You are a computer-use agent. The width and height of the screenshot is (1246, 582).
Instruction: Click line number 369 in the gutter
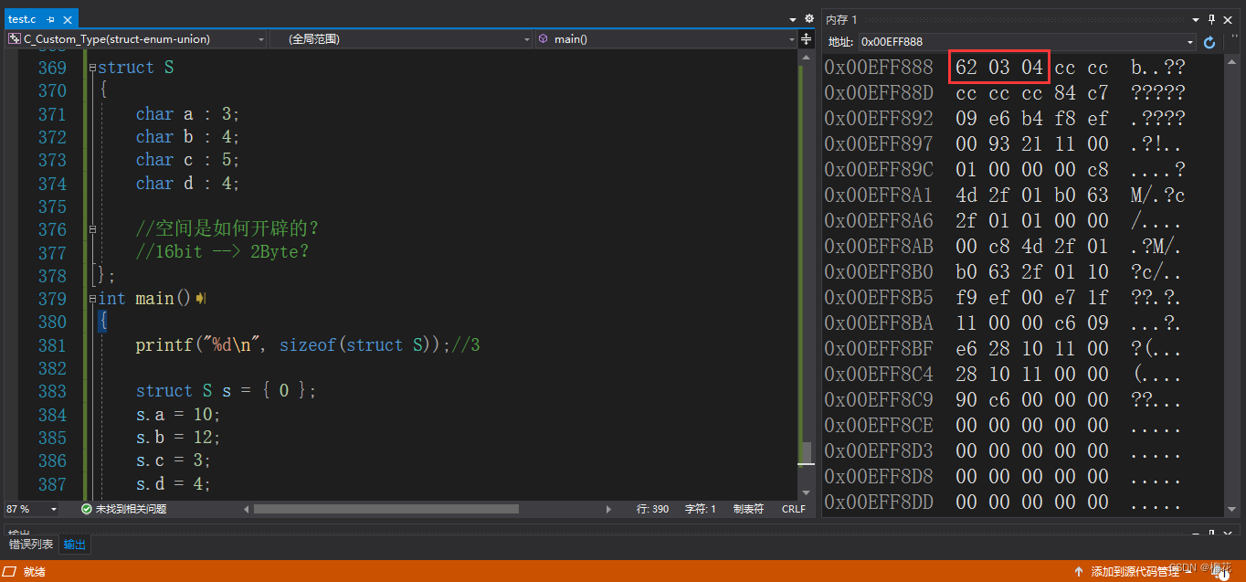[x=52, y=68]
